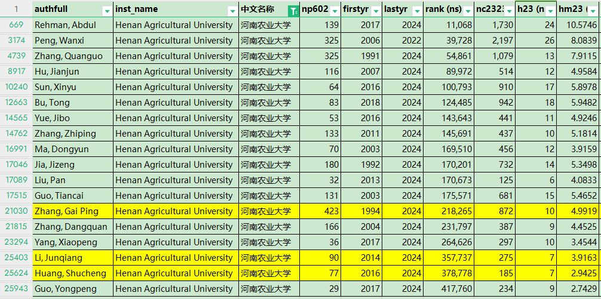Select row header 21030
Image resolution: width=601 pixels, height=299 pixels.
pyautogui.click(x=16, y=211)
